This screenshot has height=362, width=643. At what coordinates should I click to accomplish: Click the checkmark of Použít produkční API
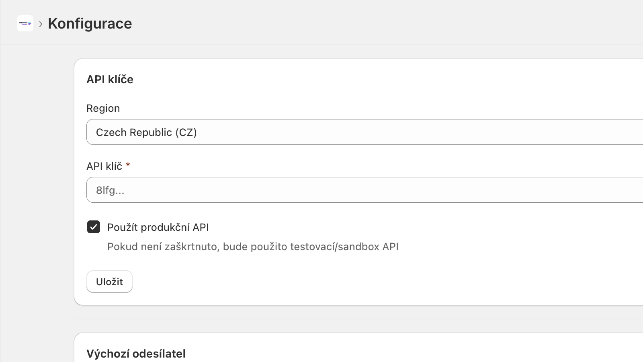(x=94, y=227)
